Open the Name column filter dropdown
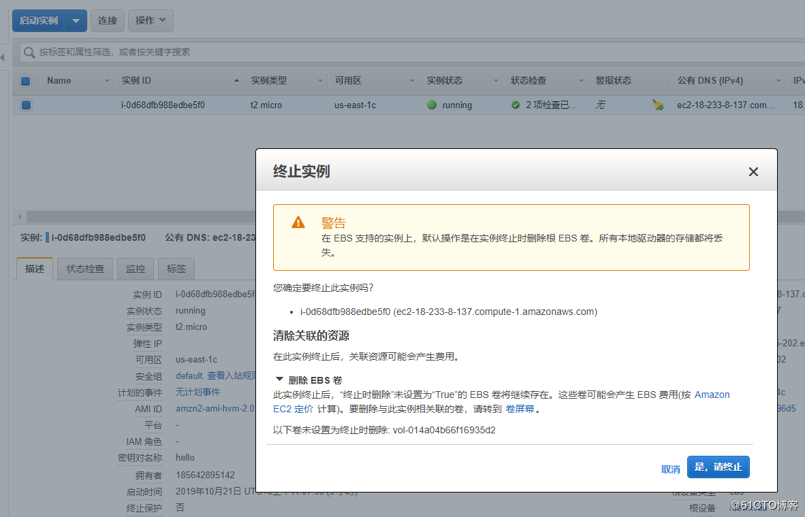 107,80
